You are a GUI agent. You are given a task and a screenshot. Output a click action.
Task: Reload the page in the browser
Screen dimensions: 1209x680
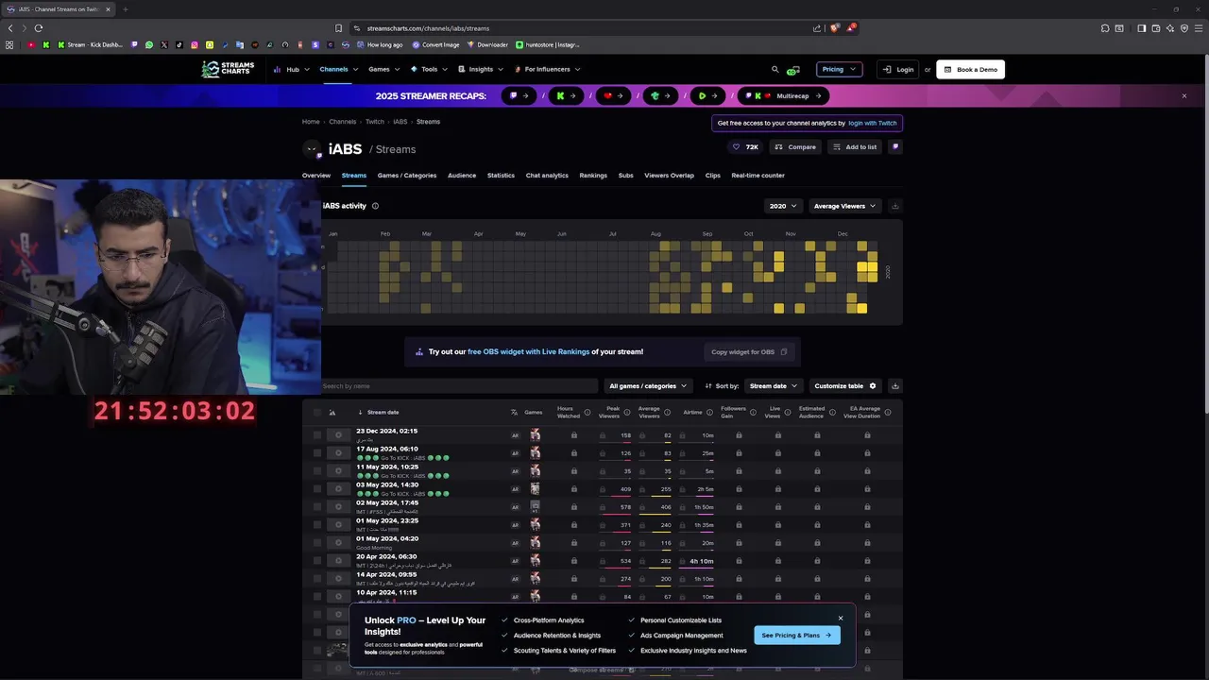(39, 28)
